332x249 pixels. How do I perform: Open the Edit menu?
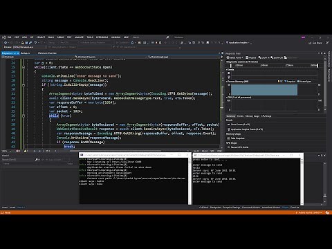[x=17, y=37]
